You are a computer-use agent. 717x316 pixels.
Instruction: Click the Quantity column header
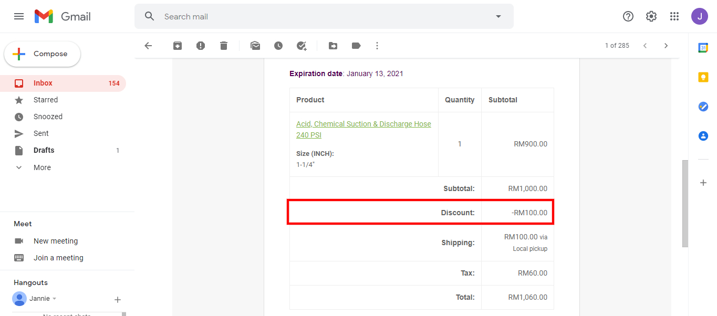pos(460,100)
